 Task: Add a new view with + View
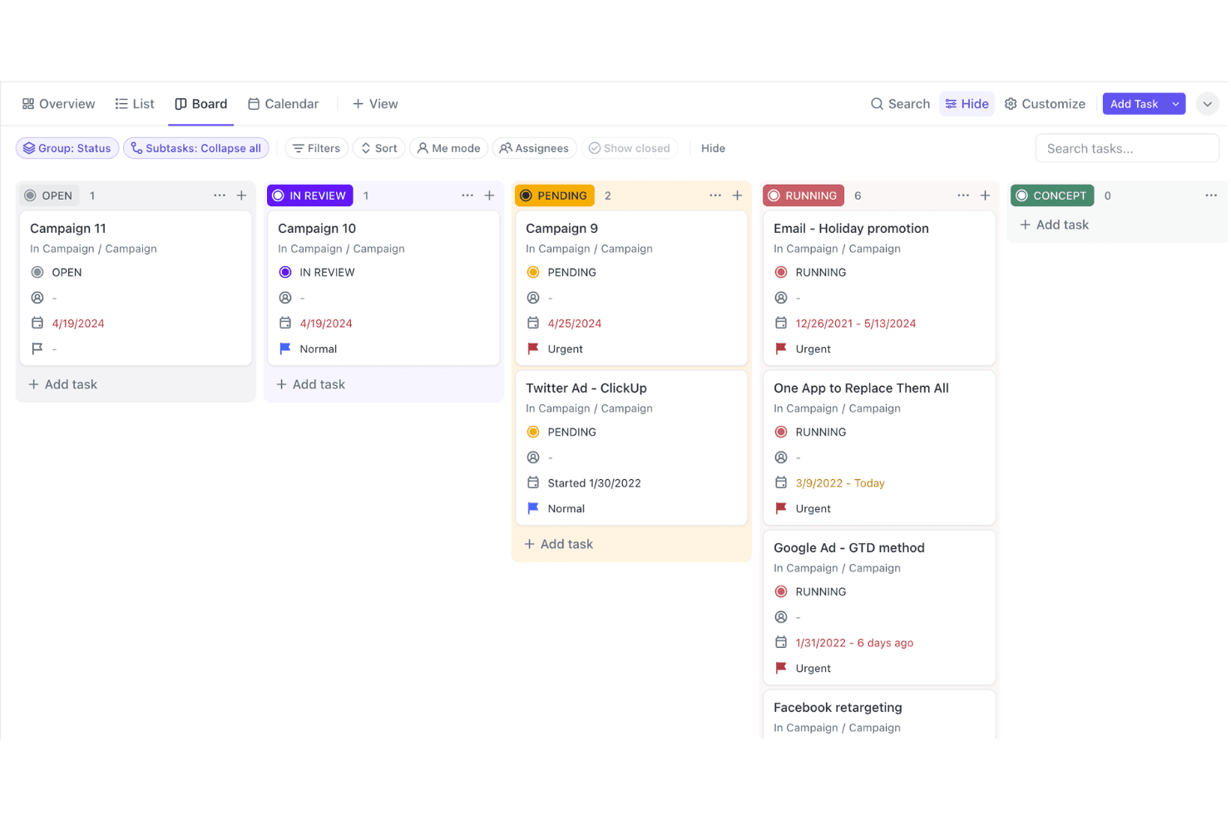[375, 104]
